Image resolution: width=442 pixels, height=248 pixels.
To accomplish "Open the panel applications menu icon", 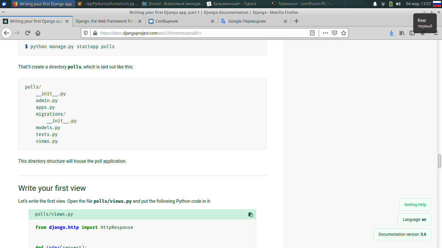I will (4, 4).
